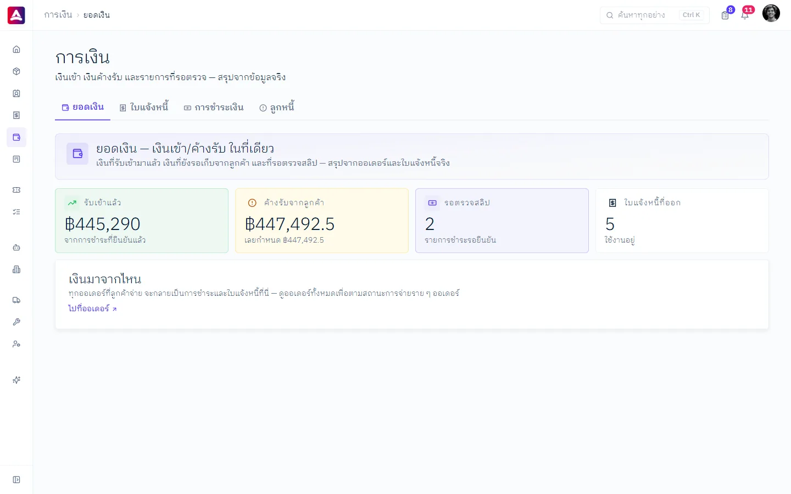
Task: Open the wrench tools icon in sidebar
Action: point(16,322)
